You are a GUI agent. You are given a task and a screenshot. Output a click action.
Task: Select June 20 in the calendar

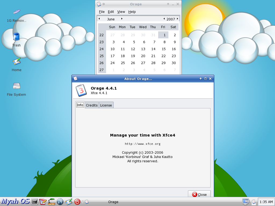(143, 56)
